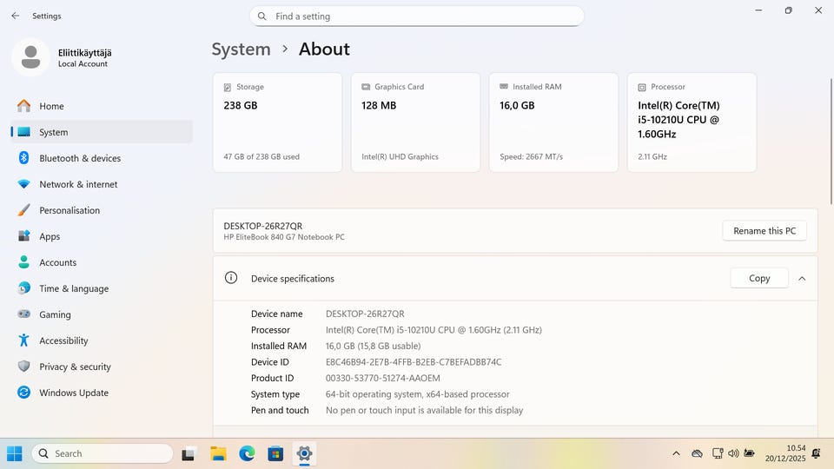Click the Bluetooth icon in sidebar
Viewport: 834px width, 469px height.
[24, 158]
